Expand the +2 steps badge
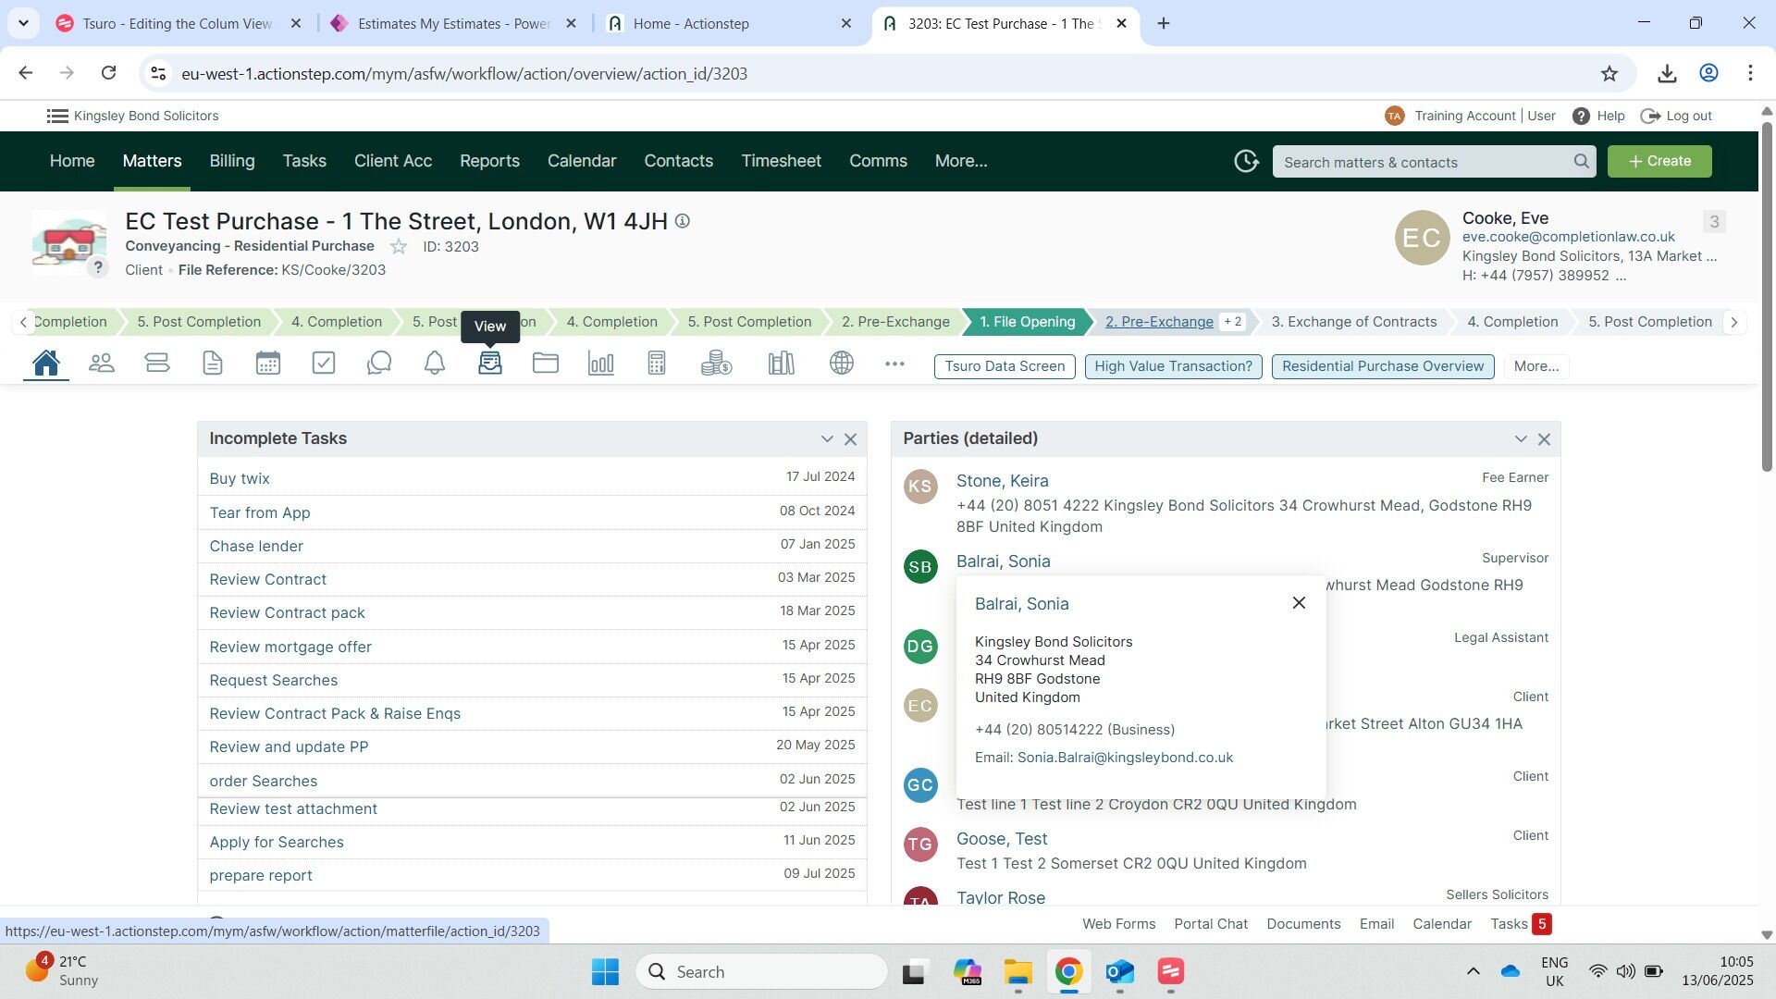Viewport: 1776px width, 999px height. click(x=1233, y=322)
